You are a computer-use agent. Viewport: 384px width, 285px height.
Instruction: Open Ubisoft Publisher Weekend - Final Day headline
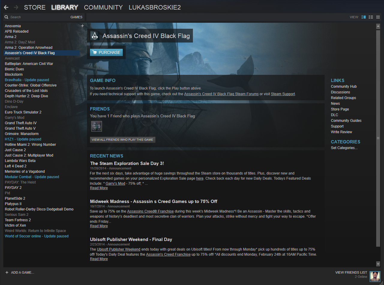pos(131,239)
